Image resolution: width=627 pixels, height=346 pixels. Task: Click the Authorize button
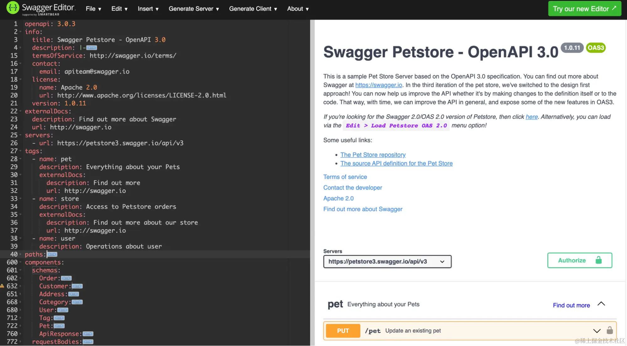579,260
